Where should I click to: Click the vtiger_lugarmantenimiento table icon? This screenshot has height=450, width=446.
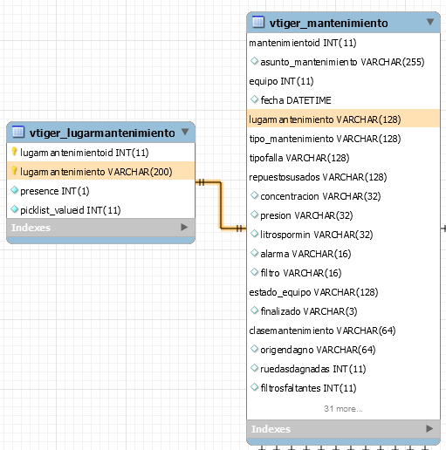point(18,132)
